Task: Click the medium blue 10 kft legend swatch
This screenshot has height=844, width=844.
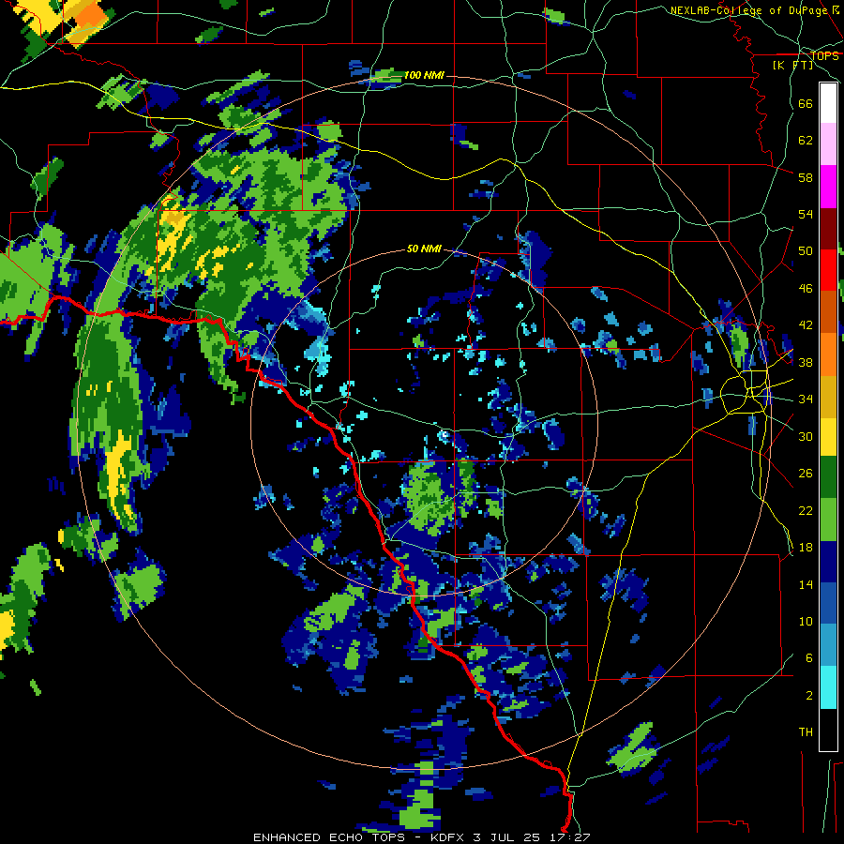Action: 828,603
